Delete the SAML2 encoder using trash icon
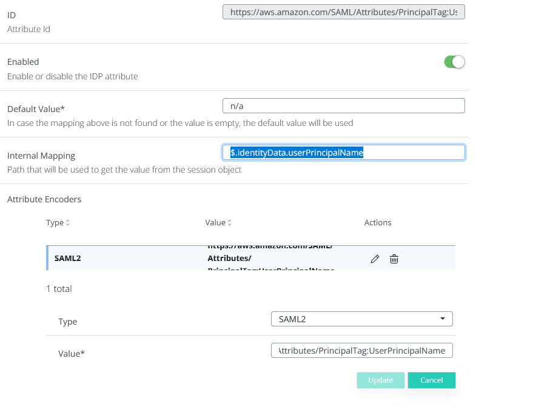 [x=394, y=259]
